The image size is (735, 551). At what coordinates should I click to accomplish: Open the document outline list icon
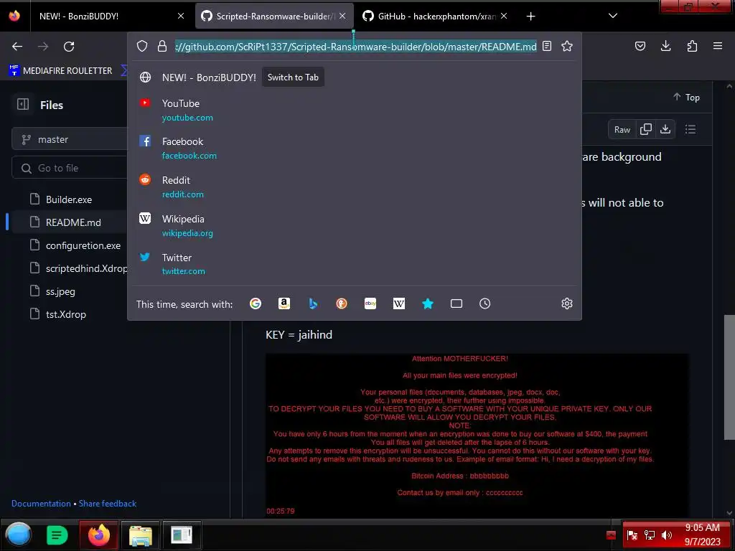690,129
